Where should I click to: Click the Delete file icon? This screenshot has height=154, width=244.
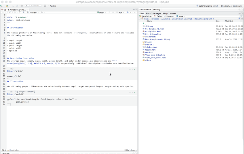tap(155, 16)
